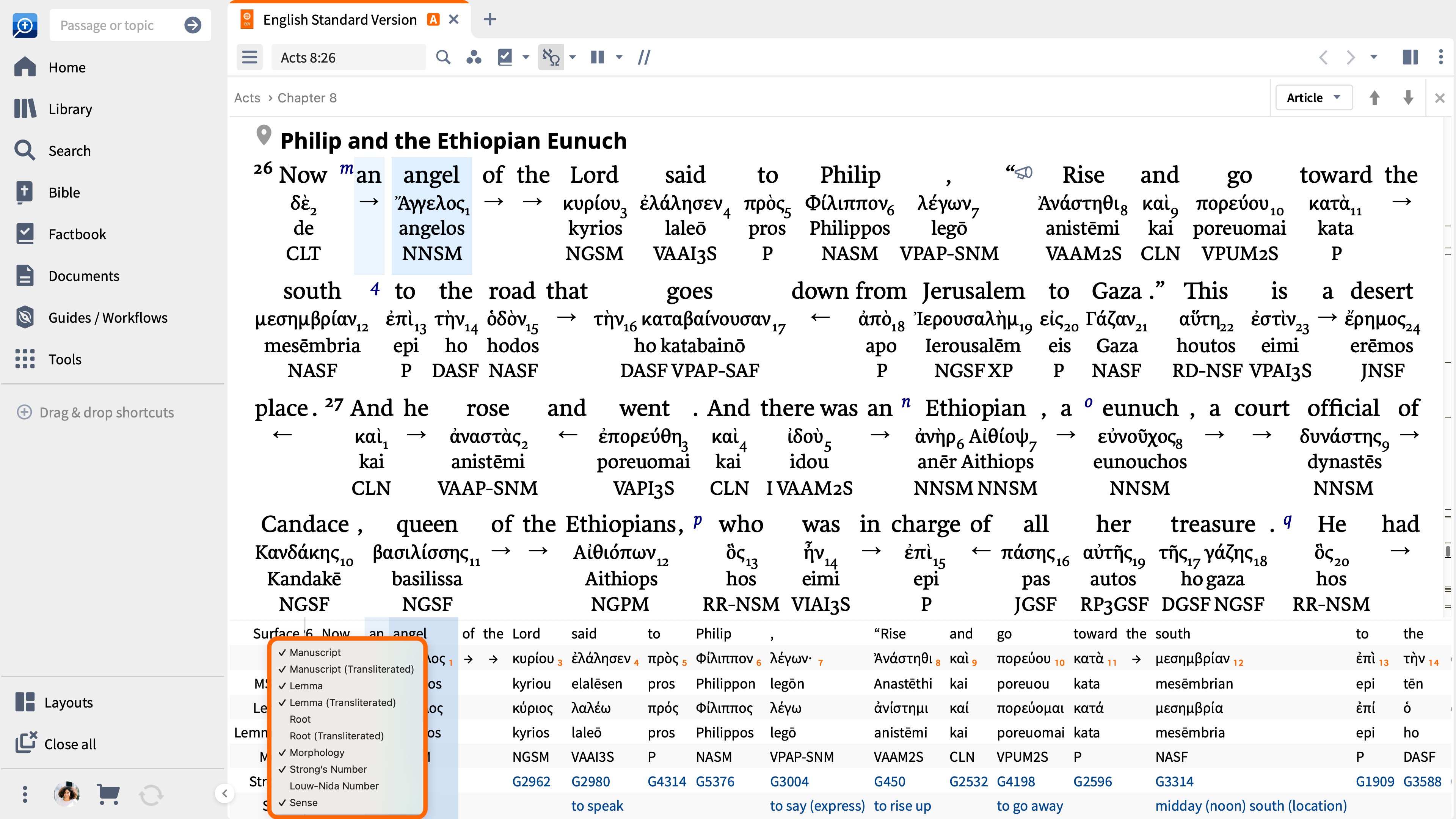The image size is (1456, 819).
Task: Close the English Standard Version tab
Action: (453, 20)
